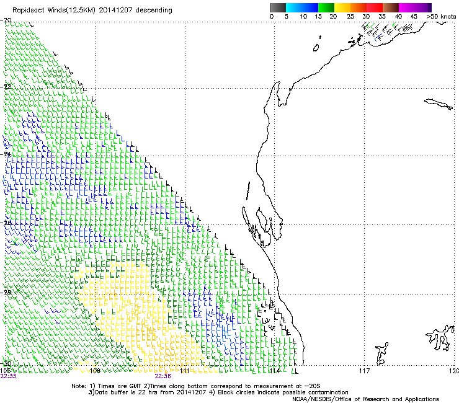459x403 pixels.
Task: Click the '25' label under the color scale
Action: pos(350,17)
